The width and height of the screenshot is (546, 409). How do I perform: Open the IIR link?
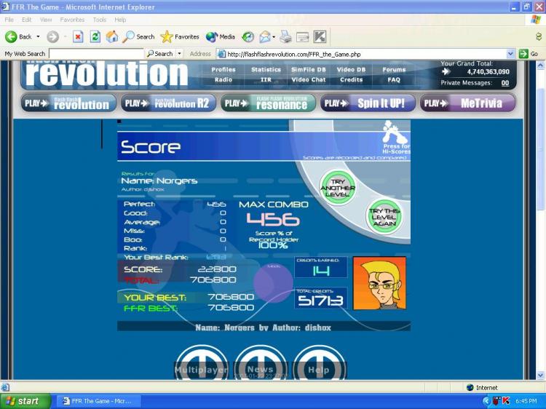(x=266, y=80)
